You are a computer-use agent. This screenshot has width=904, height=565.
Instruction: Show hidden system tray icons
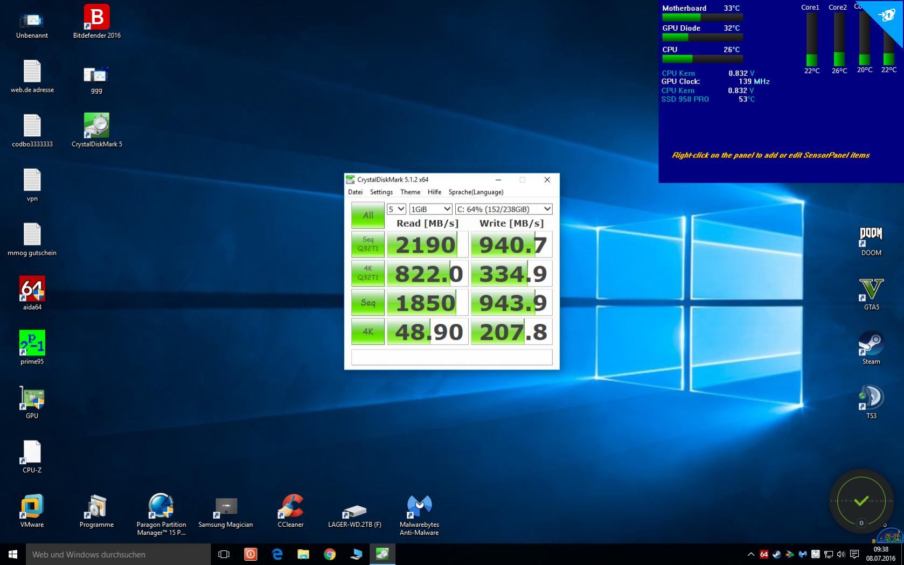point(750,554)
